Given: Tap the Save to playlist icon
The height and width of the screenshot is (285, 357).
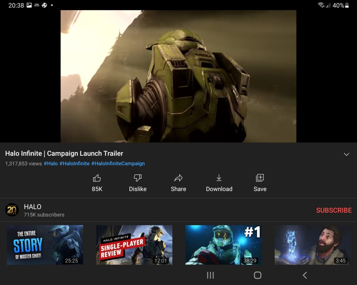Looking at the screenshot, I should (x=260, y=178).
